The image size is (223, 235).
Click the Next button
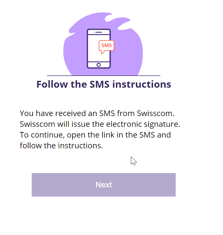(104, 185)
